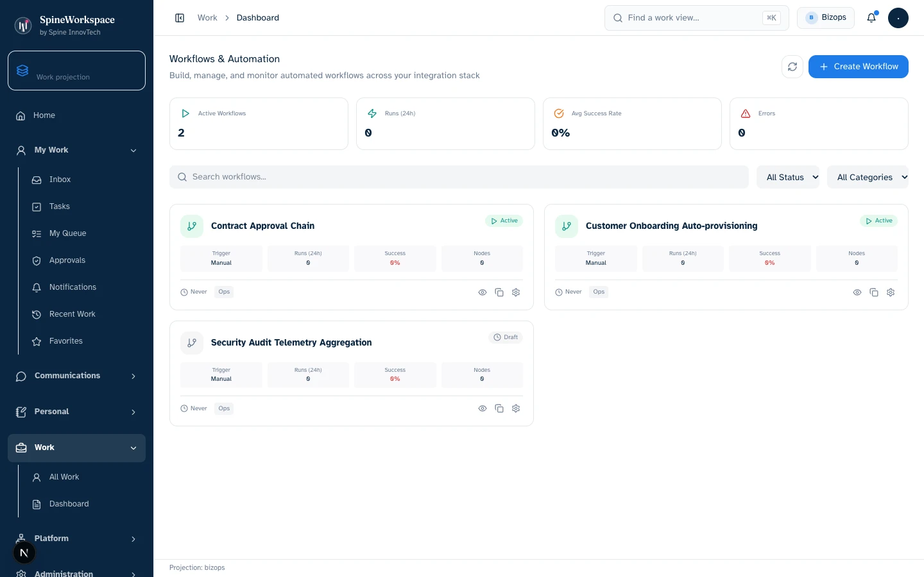Open Recent Work in the sidebar
This screenshot has height=577, width=924.
coord(85,314)
